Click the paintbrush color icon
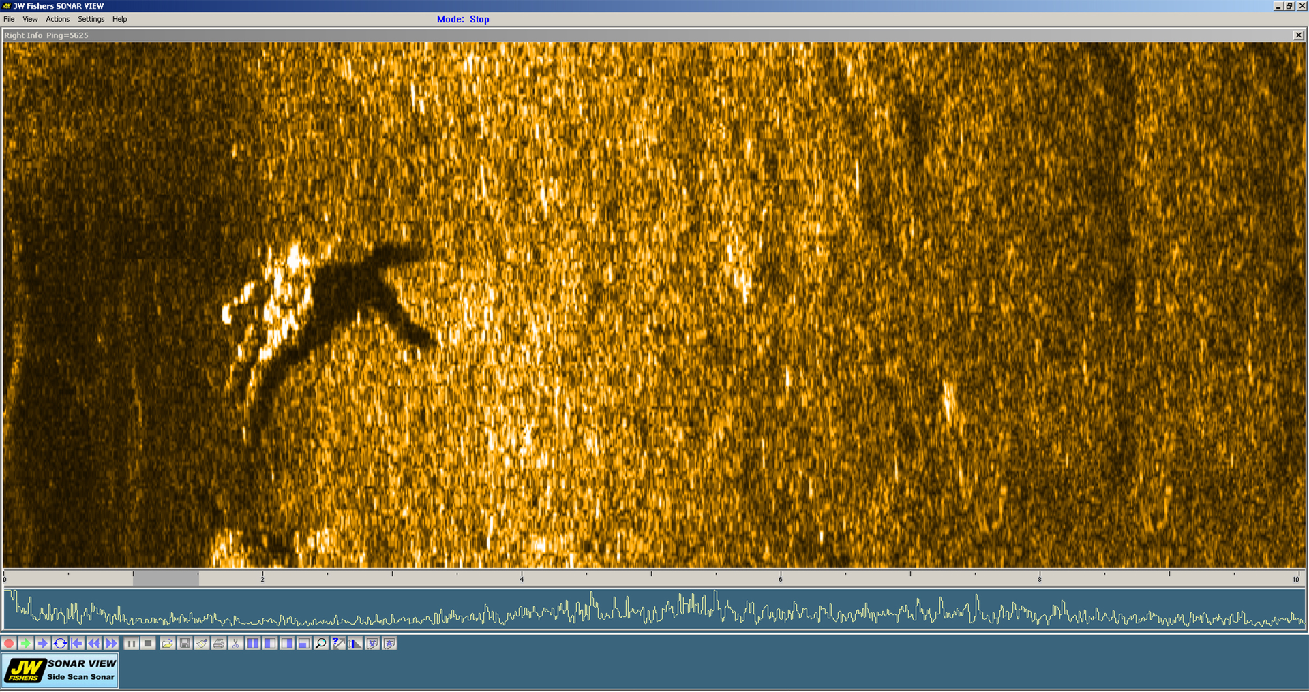 click(x=202, y=644)
